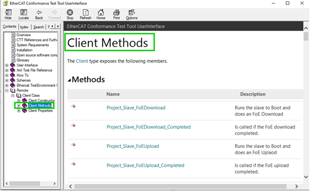This screenshot has height=192, width=310.
Task: Click the open book icon next to Client Class
Action: click(x=19, y=95)
